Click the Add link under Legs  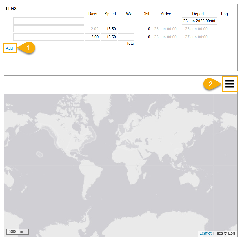(10, 48)
